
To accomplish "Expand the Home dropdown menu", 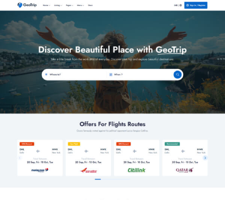I will (x=46, y=5).
